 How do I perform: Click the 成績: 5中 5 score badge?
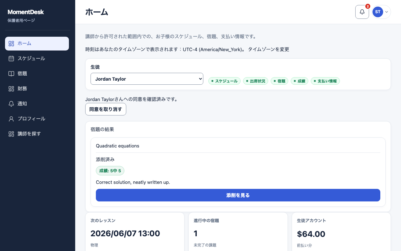point(110,171)
